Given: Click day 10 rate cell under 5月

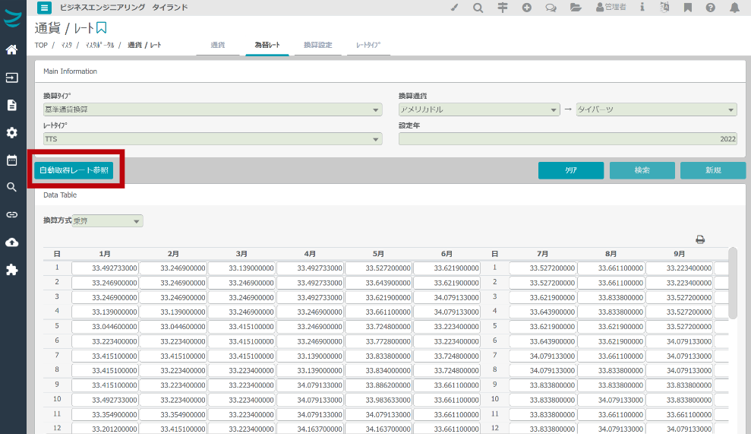Looking at the screenshot, I should [x=378, y=400].
